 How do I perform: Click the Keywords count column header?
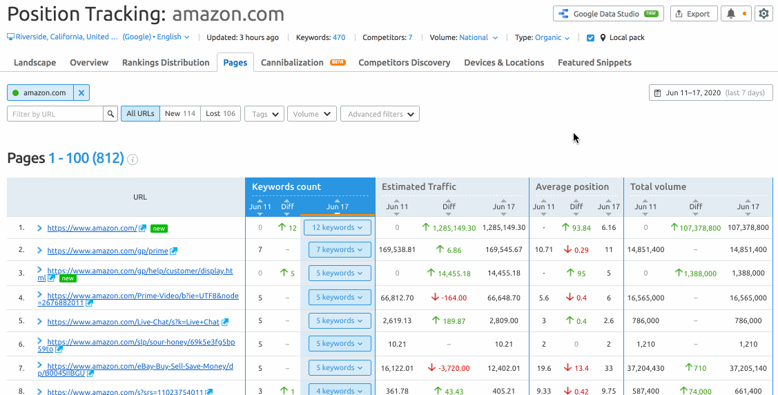point(286,186)
